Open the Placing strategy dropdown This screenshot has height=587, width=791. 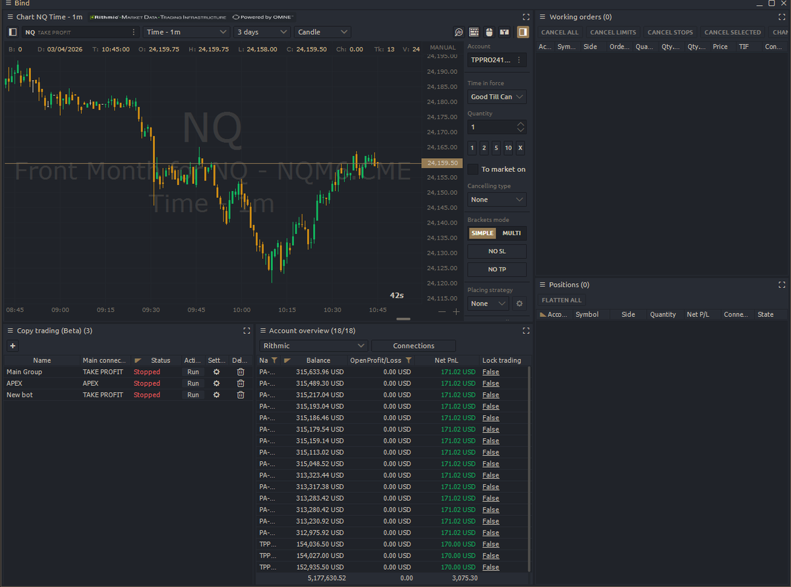click(x=488, y=304)
